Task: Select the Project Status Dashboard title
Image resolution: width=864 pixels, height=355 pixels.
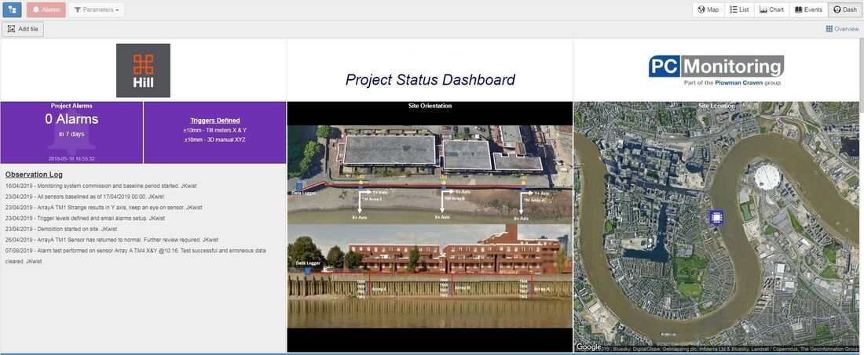Action: point(430,80)
